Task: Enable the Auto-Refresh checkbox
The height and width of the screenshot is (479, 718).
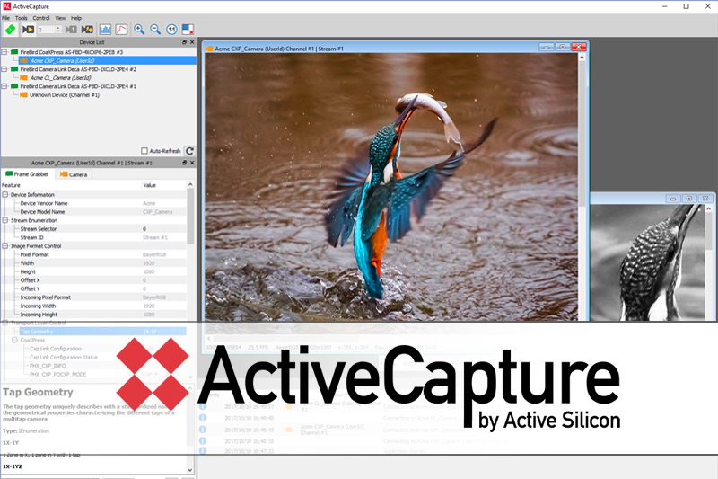Action: pos(144,151)
